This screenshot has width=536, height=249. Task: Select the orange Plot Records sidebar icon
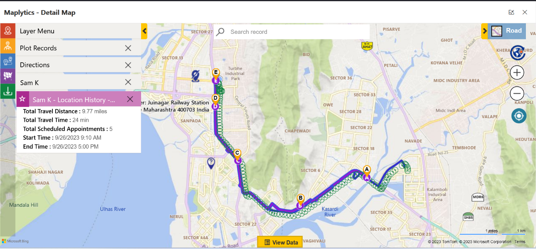pyautogui.click(x=7, y=46)
